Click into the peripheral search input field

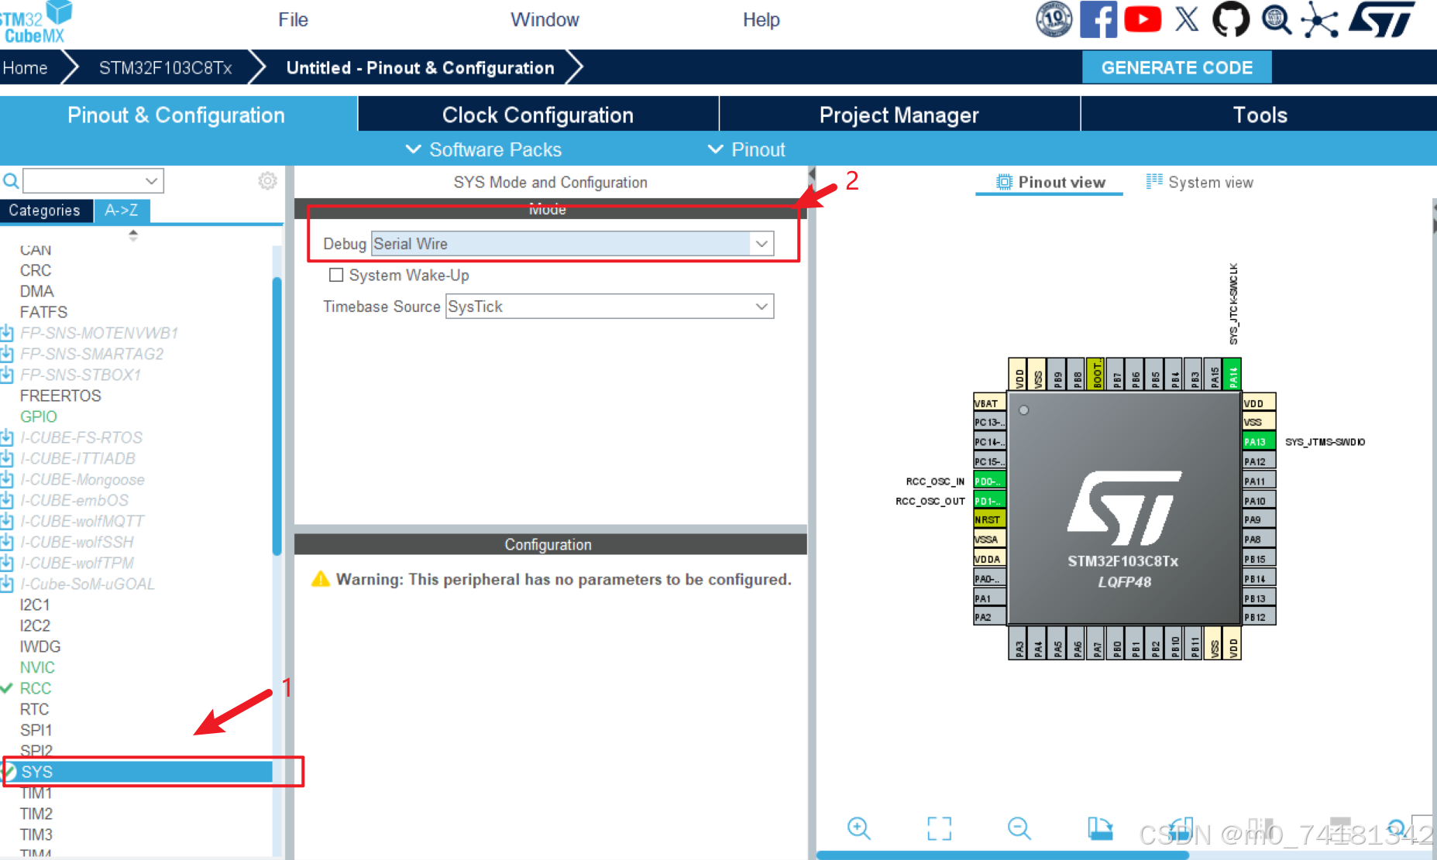83,181
